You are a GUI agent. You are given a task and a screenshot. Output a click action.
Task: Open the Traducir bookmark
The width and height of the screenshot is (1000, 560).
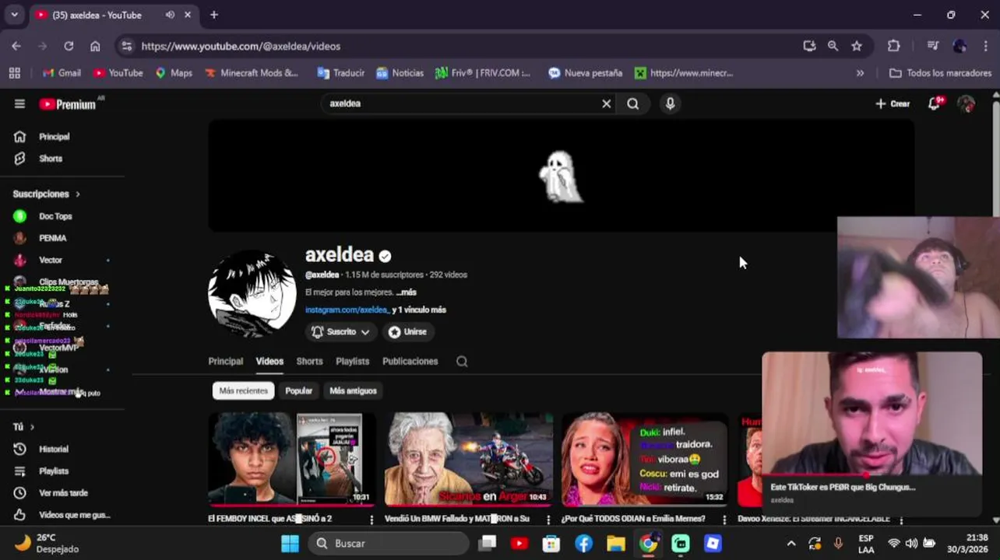coord(341,73)
